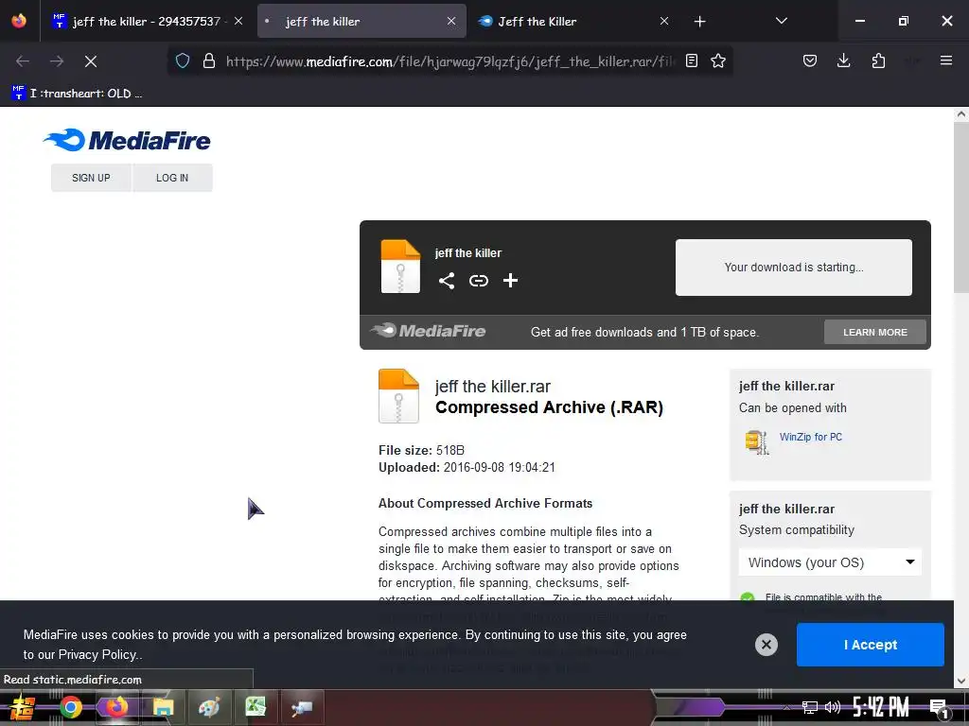Open the Paint app from the taskbar
This screenshot has width=969, height=726.
coord(209,707)
